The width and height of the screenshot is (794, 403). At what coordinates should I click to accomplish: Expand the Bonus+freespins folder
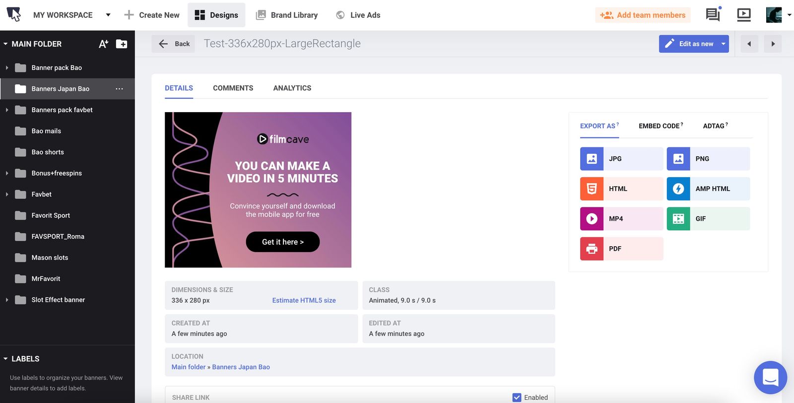[7, 173]
